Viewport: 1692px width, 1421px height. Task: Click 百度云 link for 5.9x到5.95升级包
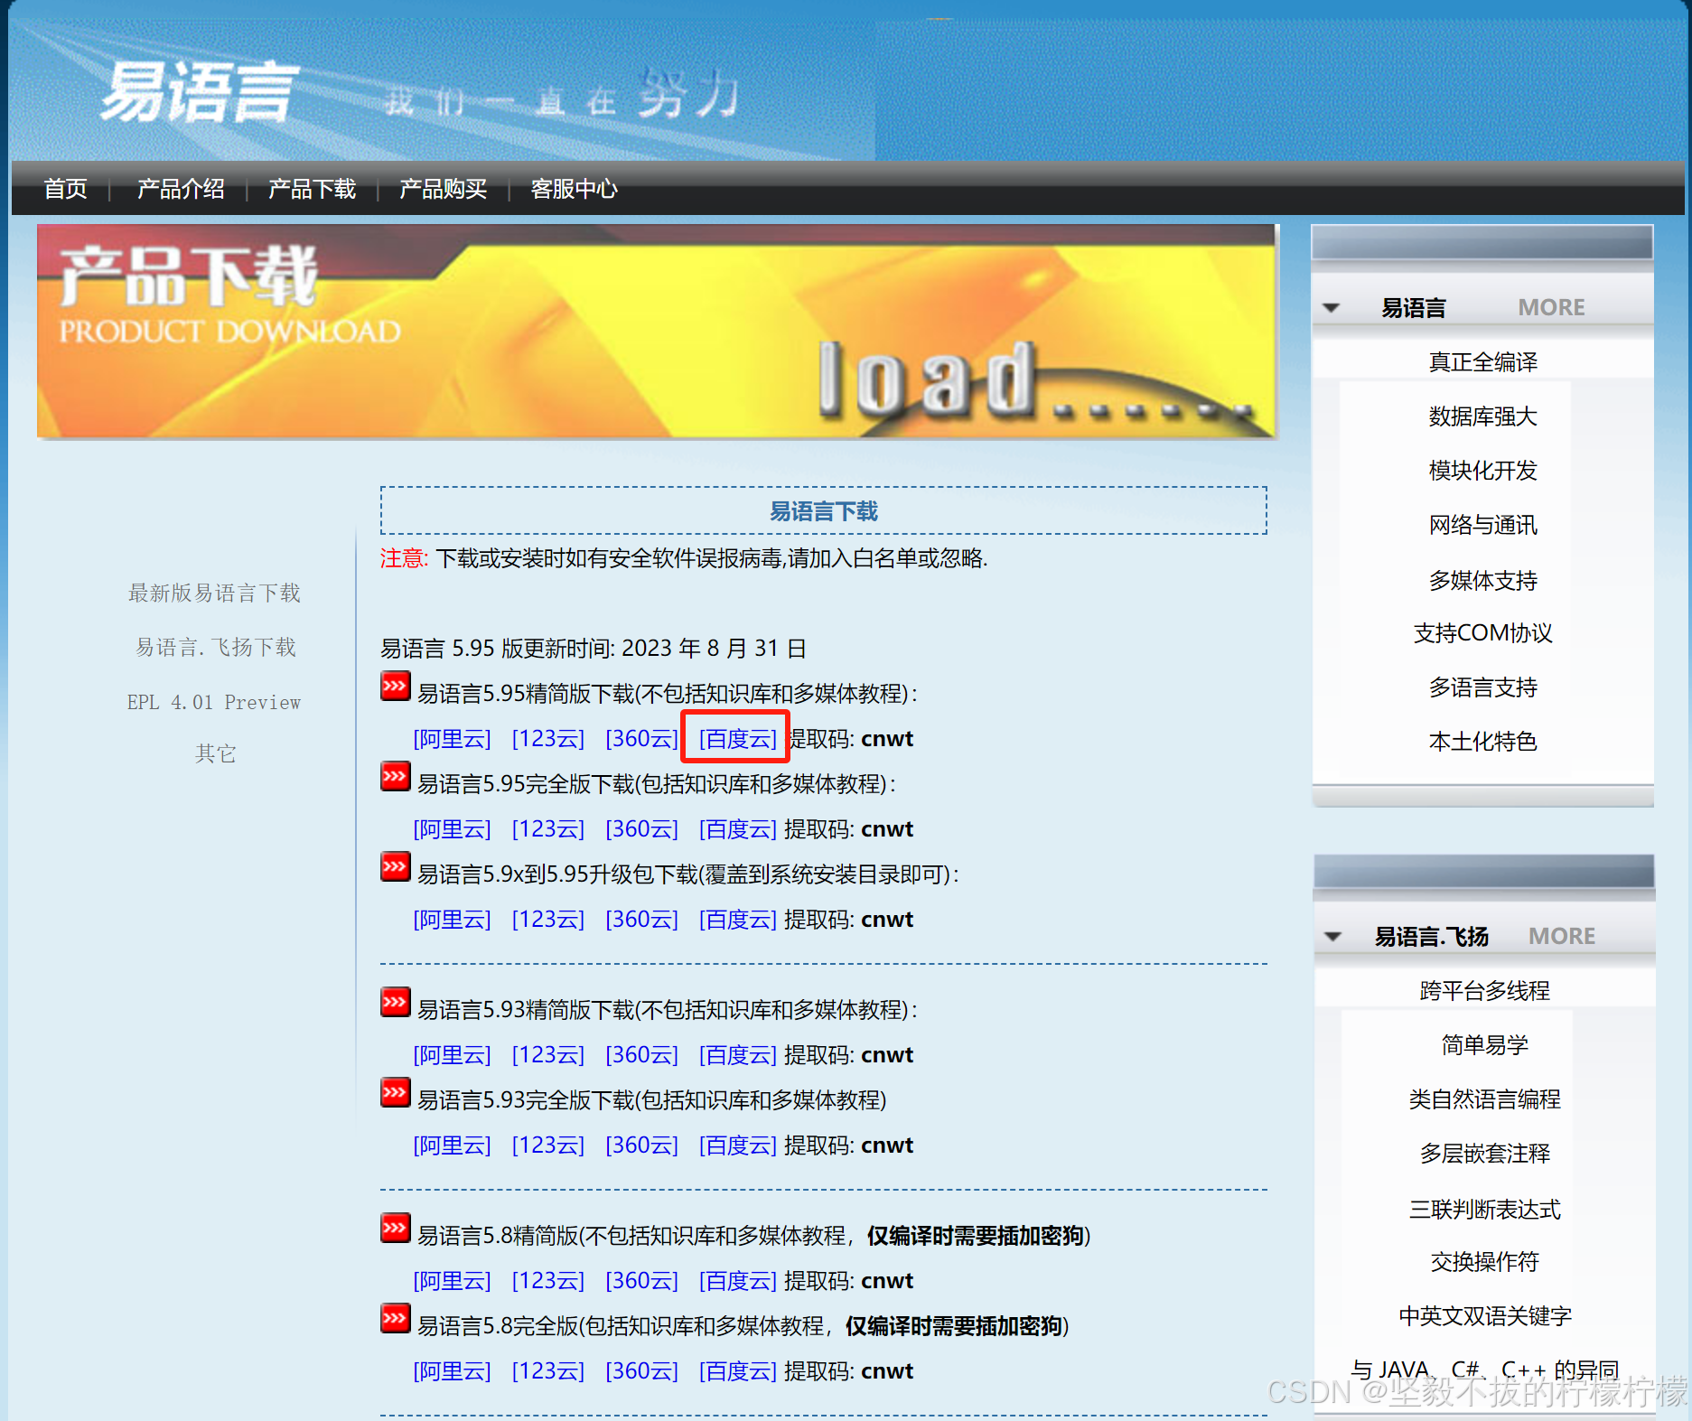click(737, 920)
